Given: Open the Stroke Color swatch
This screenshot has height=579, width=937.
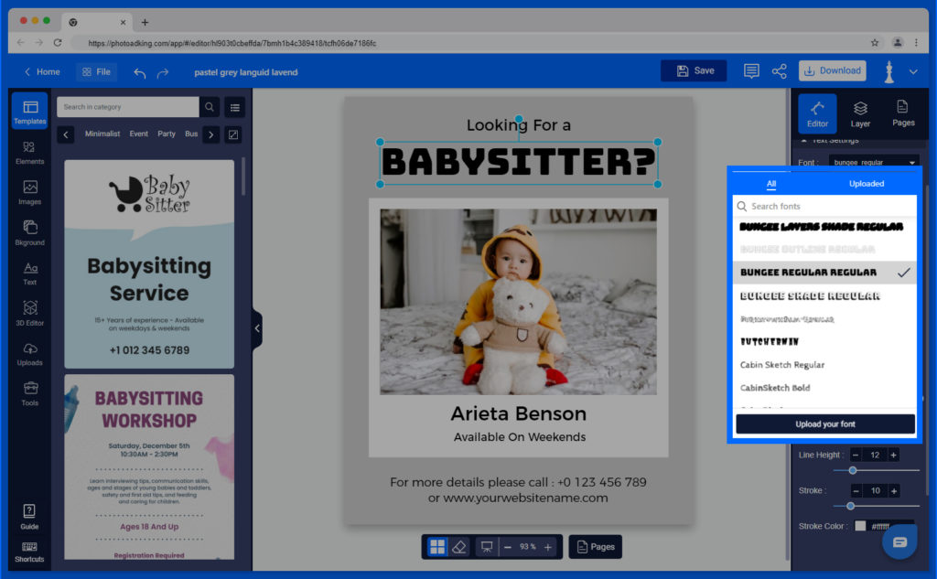Looking at the screenshot, I should point(860,526).
